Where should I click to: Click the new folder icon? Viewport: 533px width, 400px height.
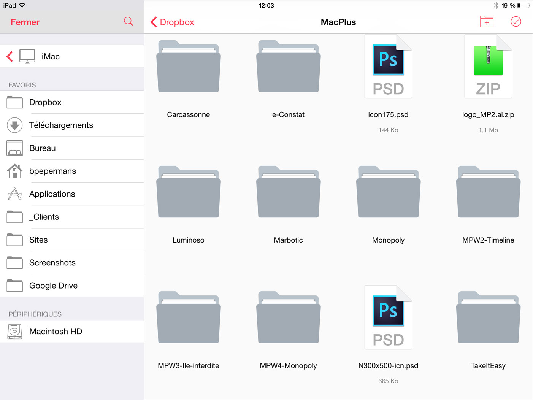[x=487, y=22]
